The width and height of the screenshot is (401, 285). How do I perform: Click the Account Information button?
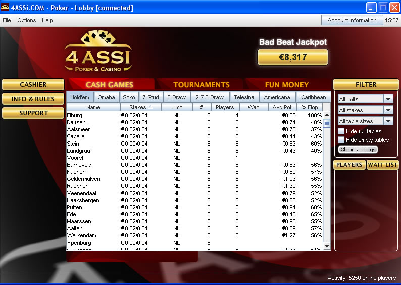tap(352, 20)
